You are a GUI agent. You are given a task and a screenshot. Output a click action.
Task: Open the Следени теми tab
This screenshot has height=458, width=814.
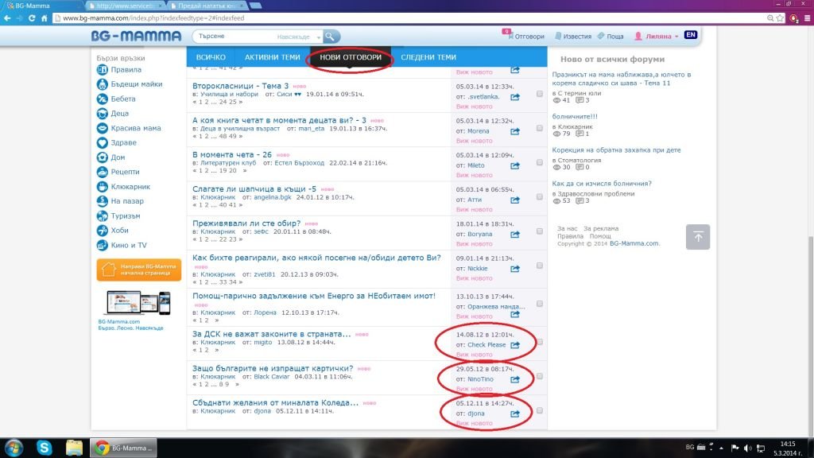[428, 57]
